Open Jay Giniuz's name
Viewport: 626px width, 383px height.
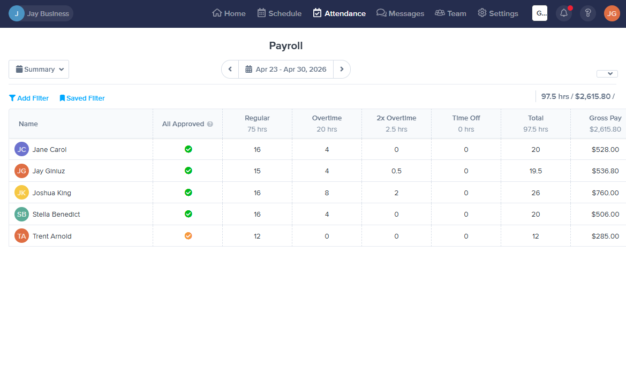coord(49,171)
